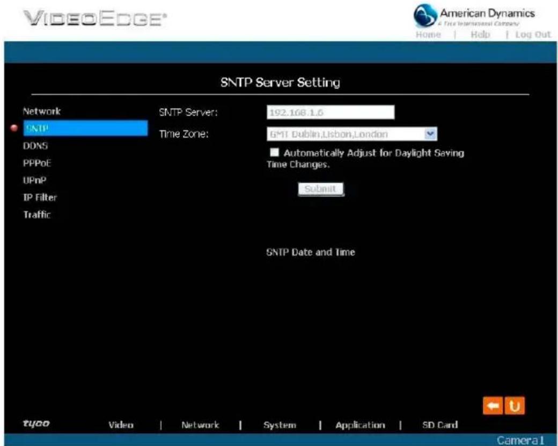Click the Time Zone label
This screenshot has width=558, height=446.
point(183,134)
